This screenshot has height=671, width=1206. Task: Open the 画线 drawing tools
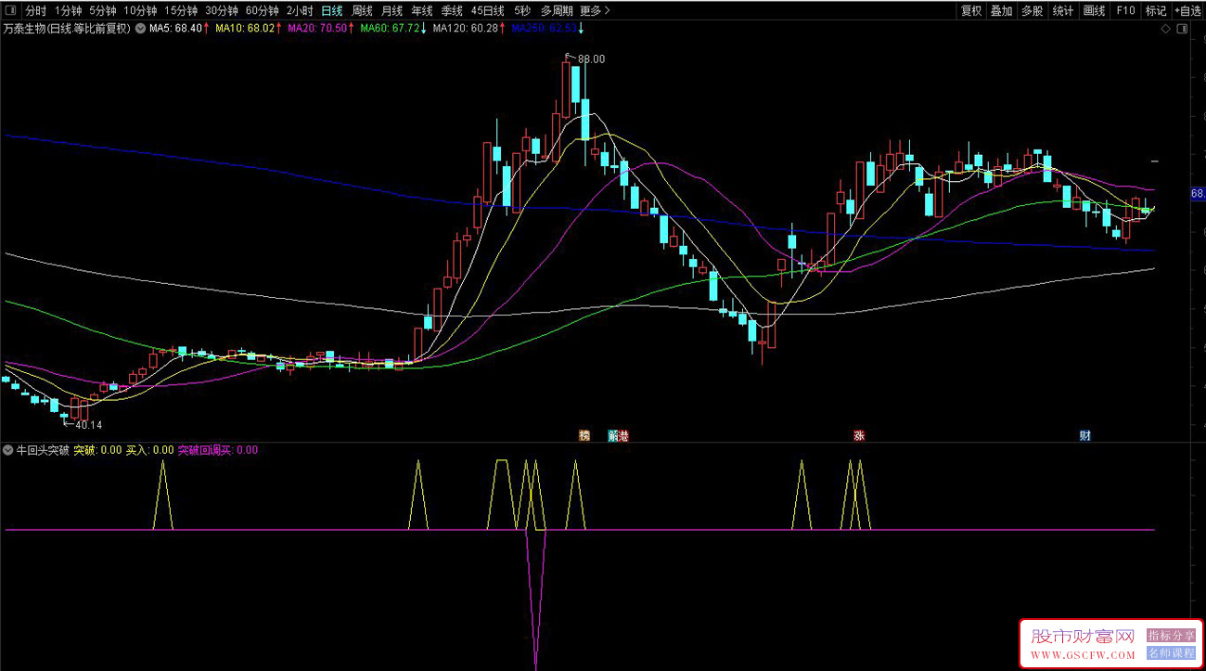1095,11
